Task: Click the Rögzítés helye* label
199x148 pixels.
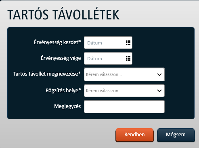Action: [x=63, y=91]
